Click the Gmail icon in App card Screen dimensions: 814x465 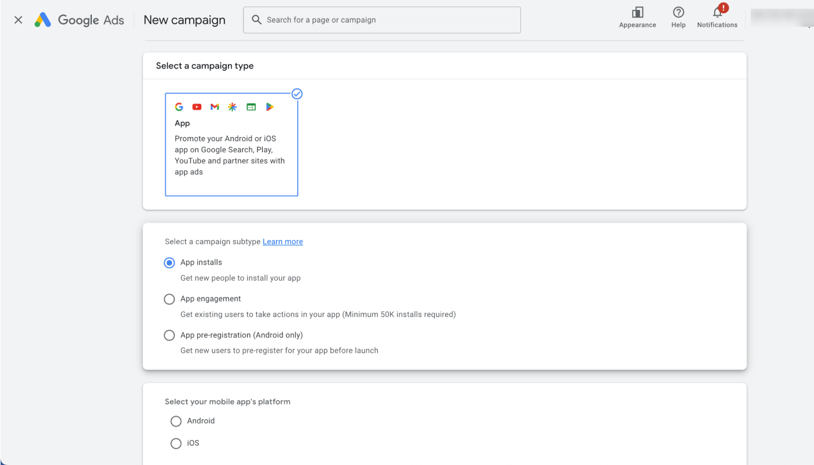215,107
